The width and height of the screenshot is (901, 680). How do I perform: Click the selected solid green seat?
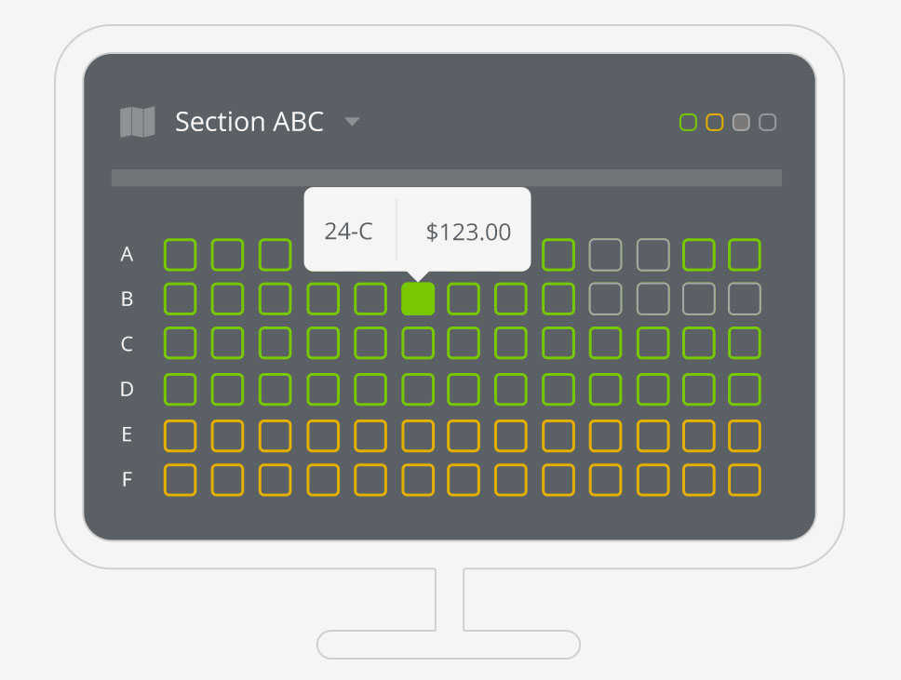tap(418, 299)
